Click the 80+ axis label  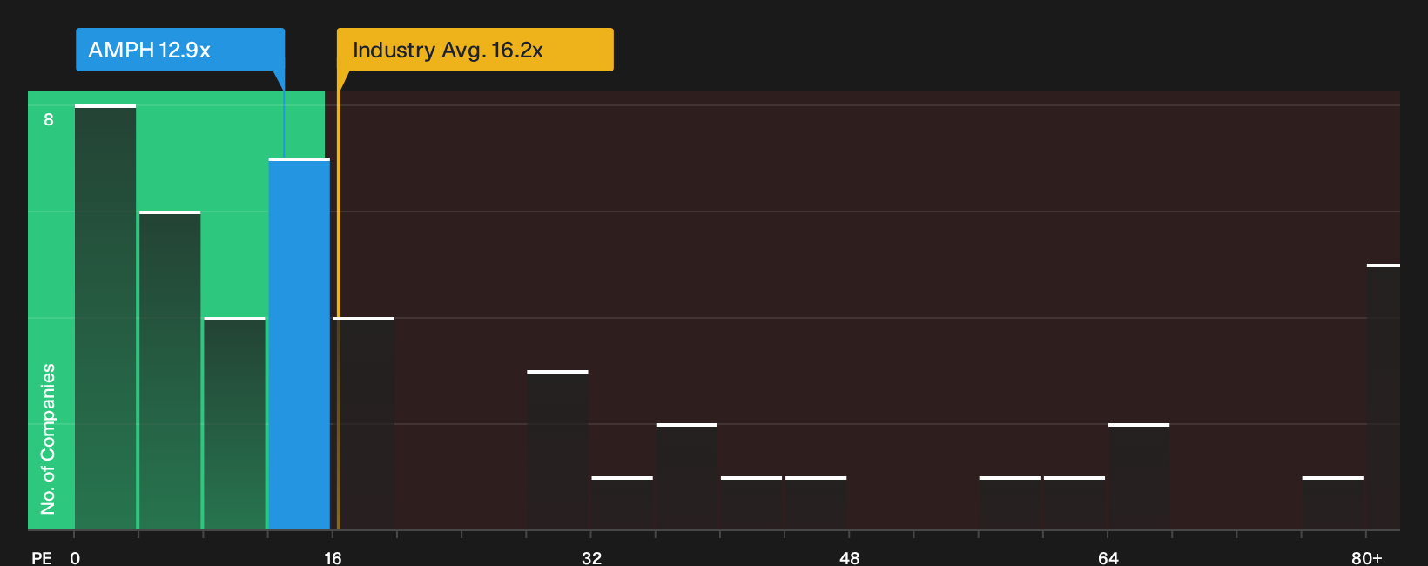tap(1366, 557)
